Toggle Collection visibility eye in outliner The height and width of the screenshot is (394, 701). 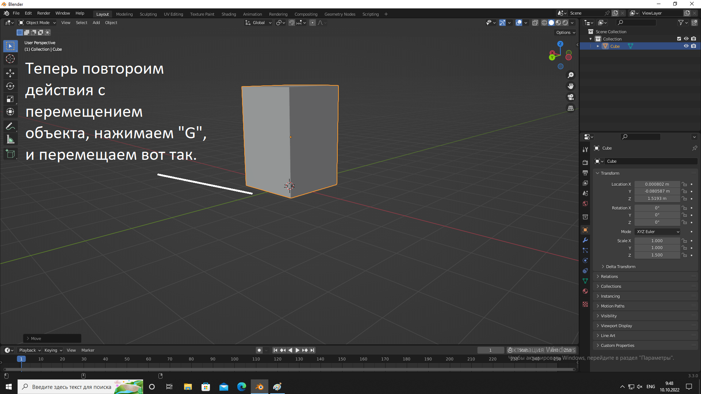click(x=686, y=39)
